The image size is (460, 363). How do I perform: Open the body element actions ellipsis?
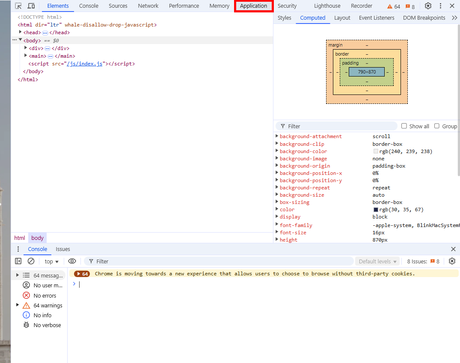(x=15, y=40)
